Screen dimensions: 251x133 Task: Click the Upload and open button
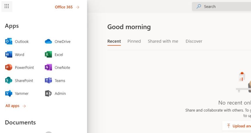click(238, 126)
